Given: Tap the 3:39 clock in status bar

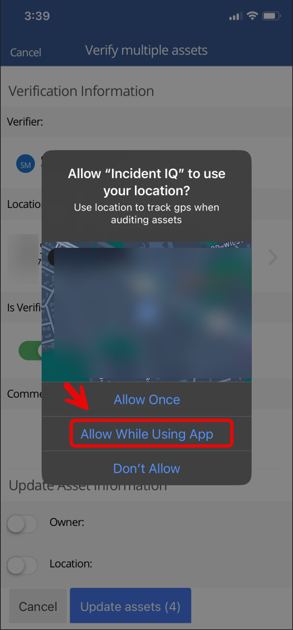Looking at the screenshot, I should [x=37, y=16].
